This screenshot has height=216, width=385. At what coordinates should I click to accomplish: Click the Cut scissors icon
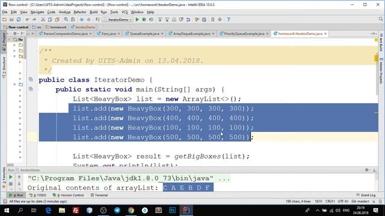[43, 20]
